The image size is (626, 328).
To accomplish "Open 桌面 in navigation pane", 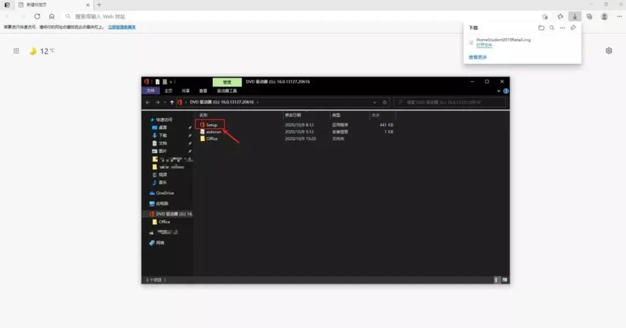I will coord(159,127).
